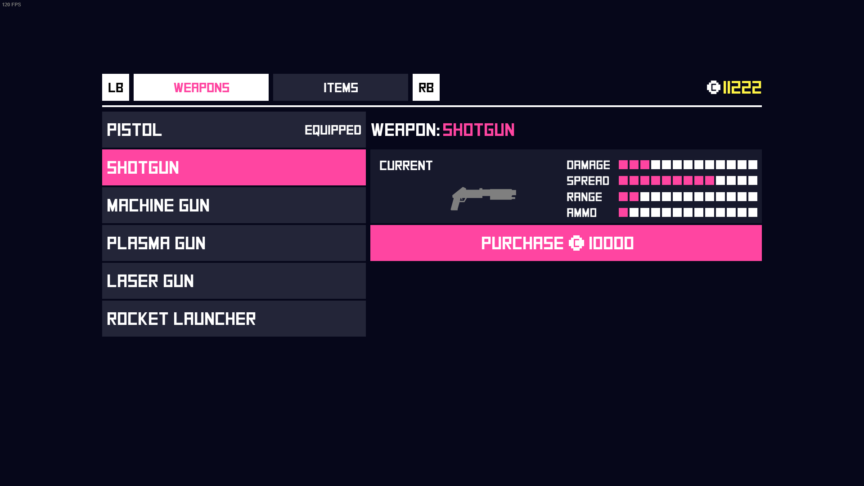The width and height of the screenshot is (864, 486).
Task: Click the Ammo stat bar
Action: 688,213
